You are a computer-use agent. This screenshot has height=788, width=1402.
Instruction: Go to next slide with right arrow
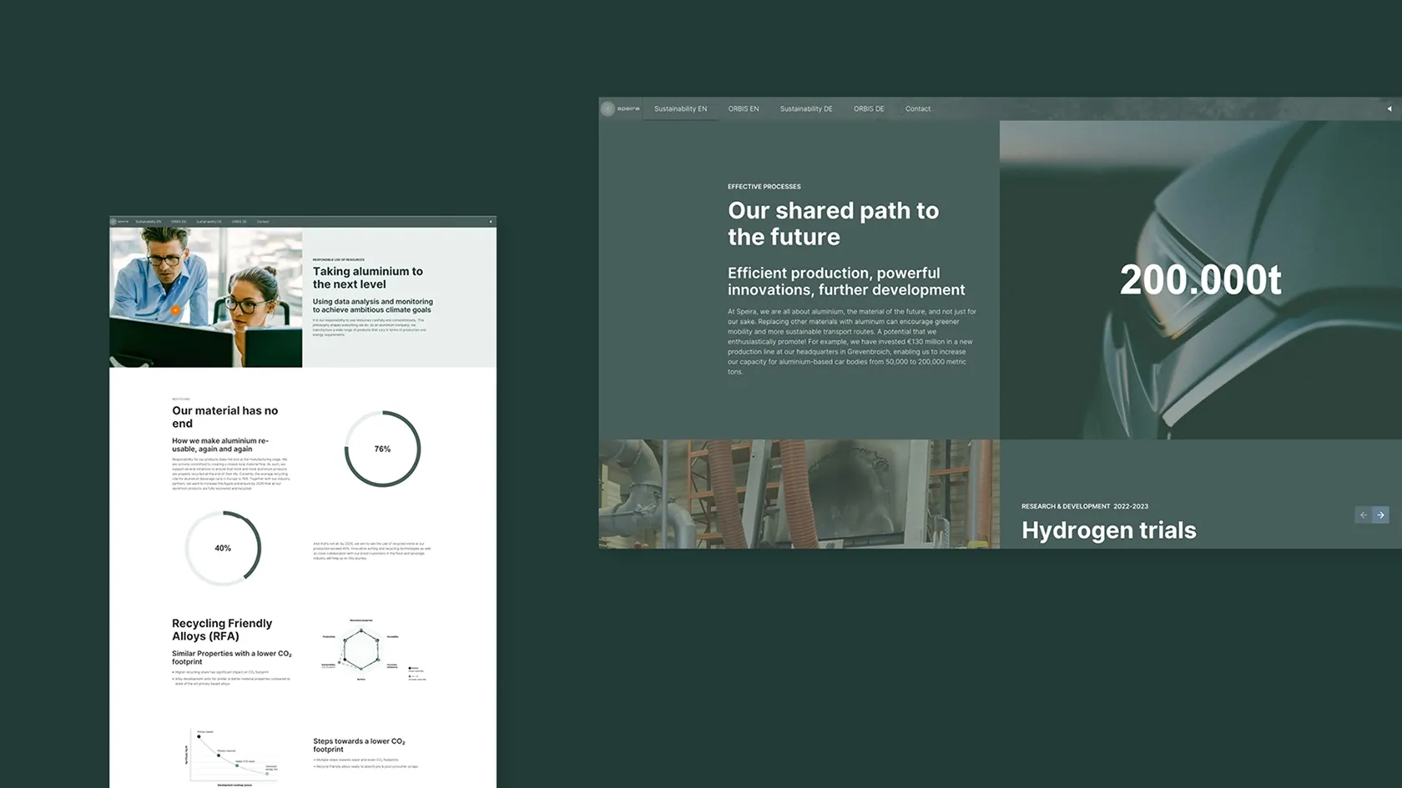pyautogui.click(x=1380, y=514)
